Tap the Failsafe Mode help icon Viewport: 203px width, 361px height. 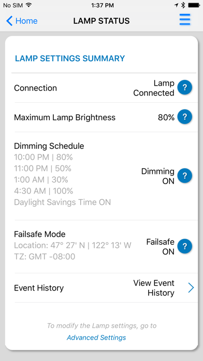(184, 246)
